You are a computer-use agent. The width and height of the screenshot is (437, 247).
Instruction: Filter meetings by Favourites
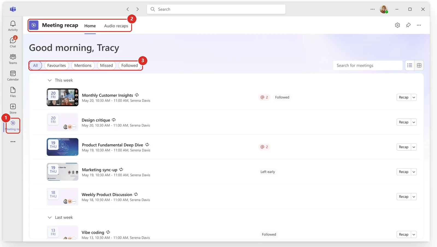point(57,65)
